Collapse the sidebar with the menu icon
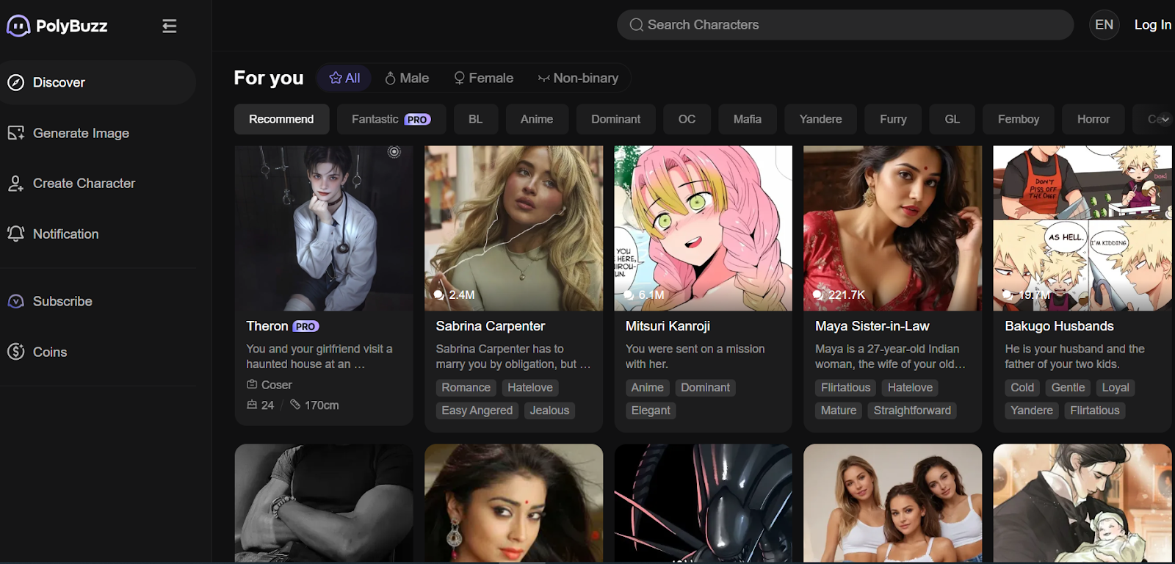Image resolution: width=1175 pixels, height=564 pixels. tap(170, 26)
